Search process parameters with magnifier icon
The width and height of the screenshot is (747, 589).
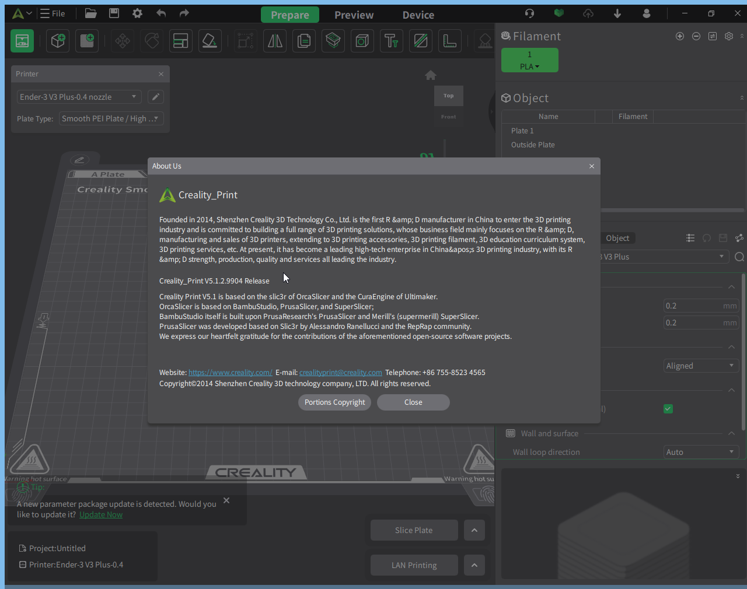pos(739,257)
